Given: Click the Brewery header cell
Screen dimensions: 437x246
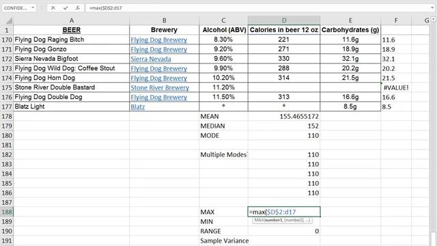Looking at the screenshot, I should (x=164, y=30).
